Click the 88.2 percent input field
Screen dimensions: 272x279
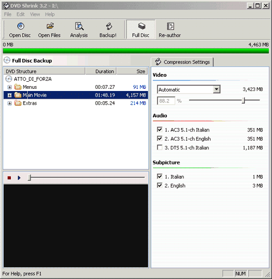tap(166, 101)
